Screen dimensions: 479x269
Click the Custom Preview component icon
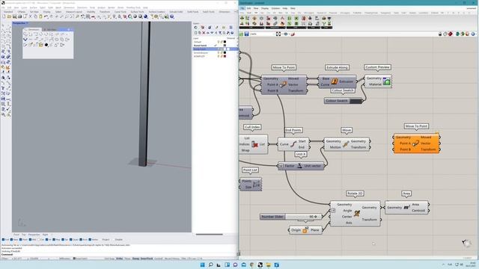point(386,81)
